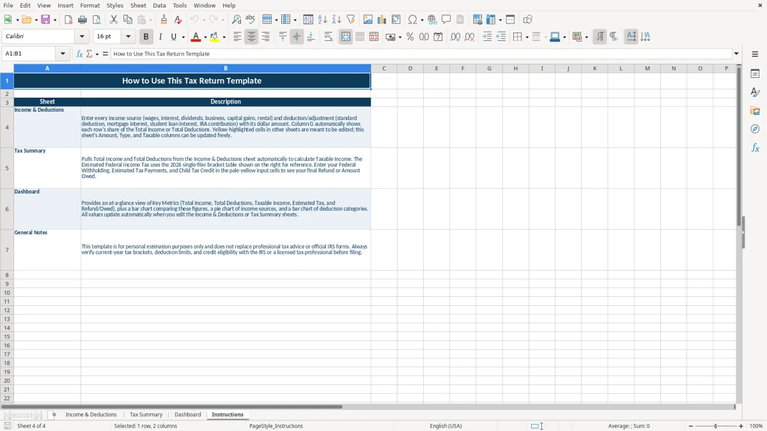Open the Data menu
Viewport: 767px width, 431px height.
tap(159, 5)
